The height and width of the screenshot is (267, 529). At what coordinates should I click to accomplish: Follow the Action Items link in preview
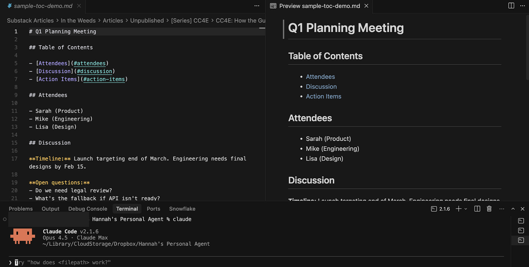[x=323, y=96]
